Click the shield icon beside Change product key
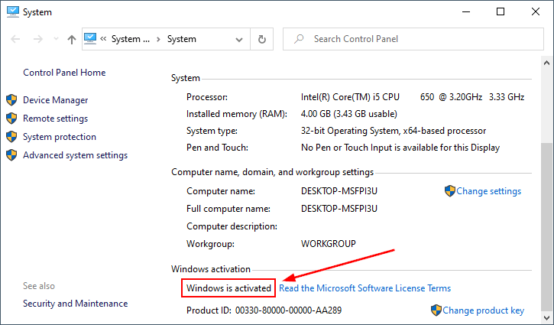Image resolution: width=554 pixels, height=325 pixels. [x=436, y=310]
